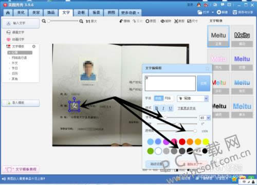
Task: Select the pink glow Meitu effect
Action: pos(218,60)
